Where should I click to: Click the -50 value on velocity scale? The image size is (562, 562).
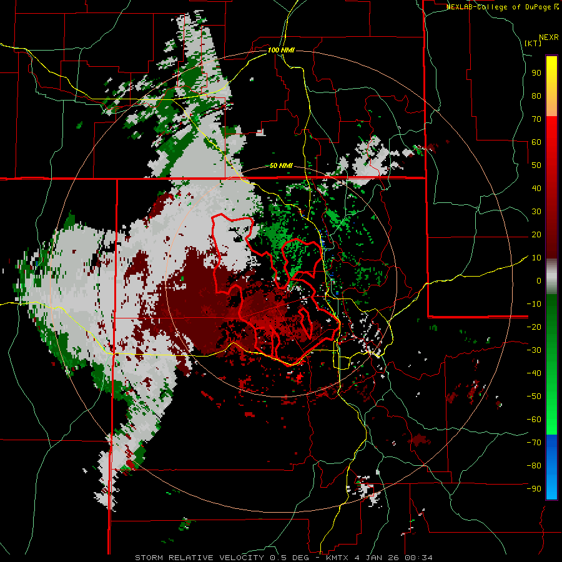(534, 397)
